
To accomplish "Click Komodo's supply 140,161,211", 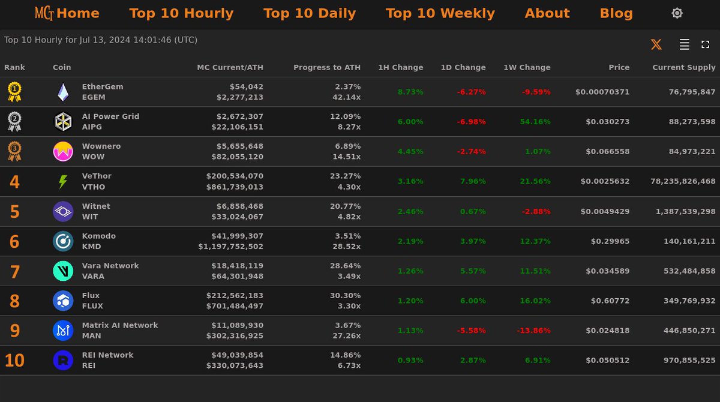I will pyautogui.click(x=689, y=241).
